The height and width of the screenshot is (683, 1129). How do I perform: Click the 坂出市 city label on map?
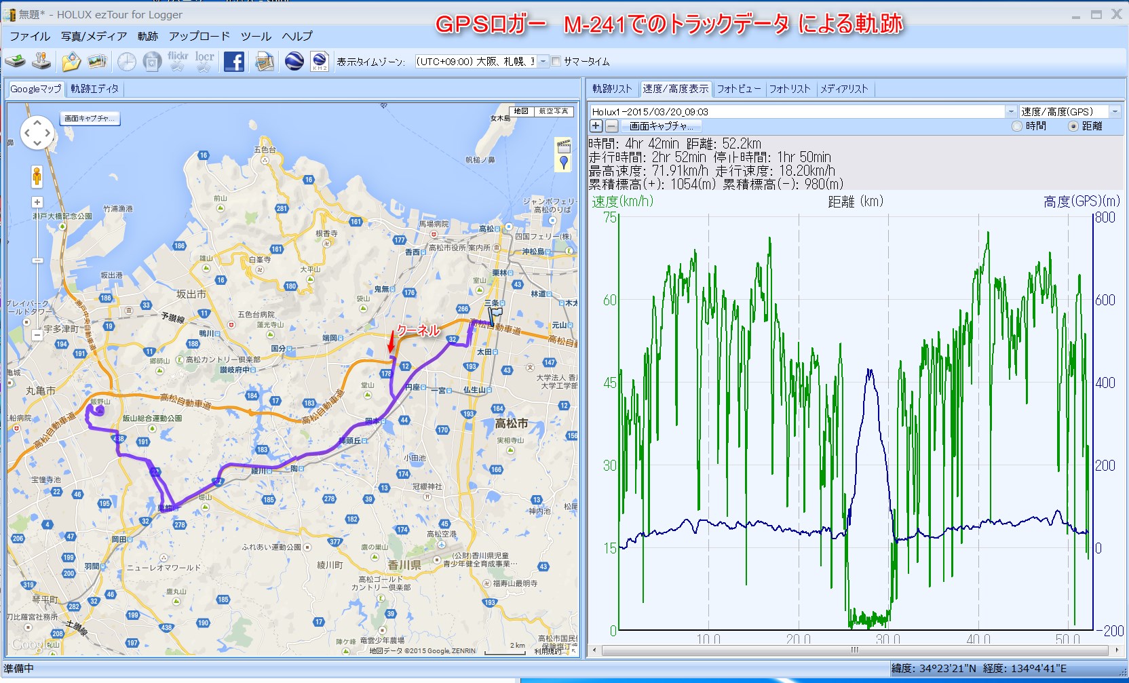pos(191,294)
